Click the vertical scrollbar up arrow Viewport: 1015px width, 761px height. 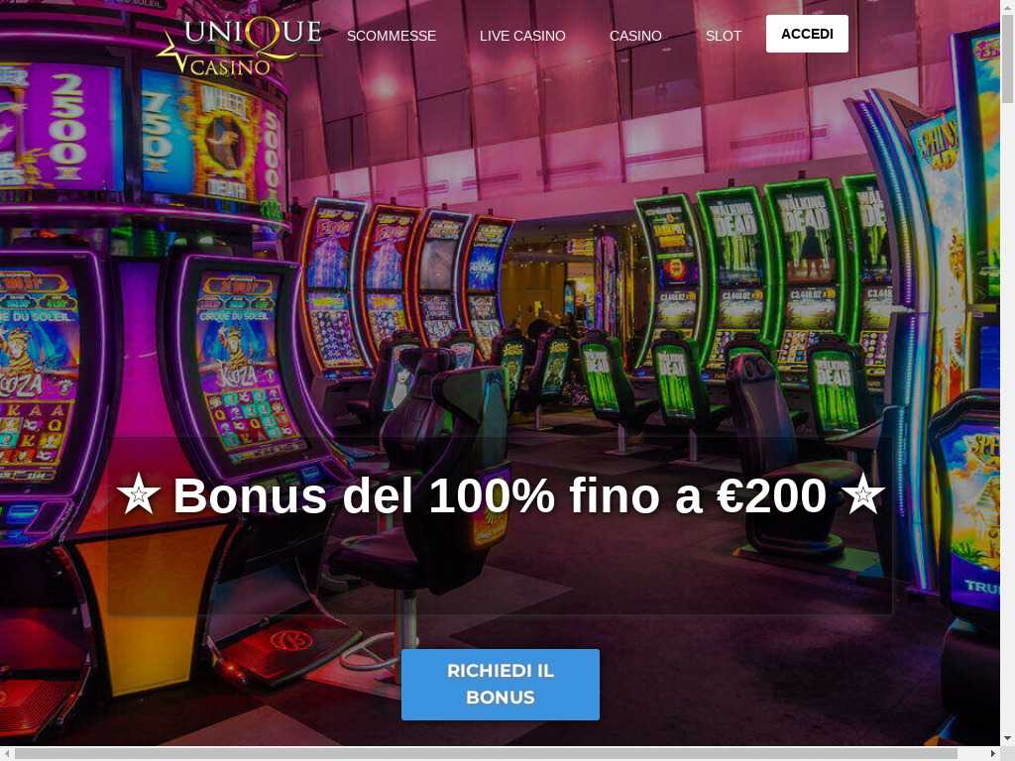1007,7
